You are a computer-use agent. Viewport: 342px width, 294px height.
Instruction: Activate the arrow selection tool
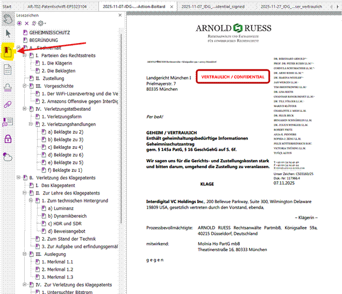[x=8, y=34]
